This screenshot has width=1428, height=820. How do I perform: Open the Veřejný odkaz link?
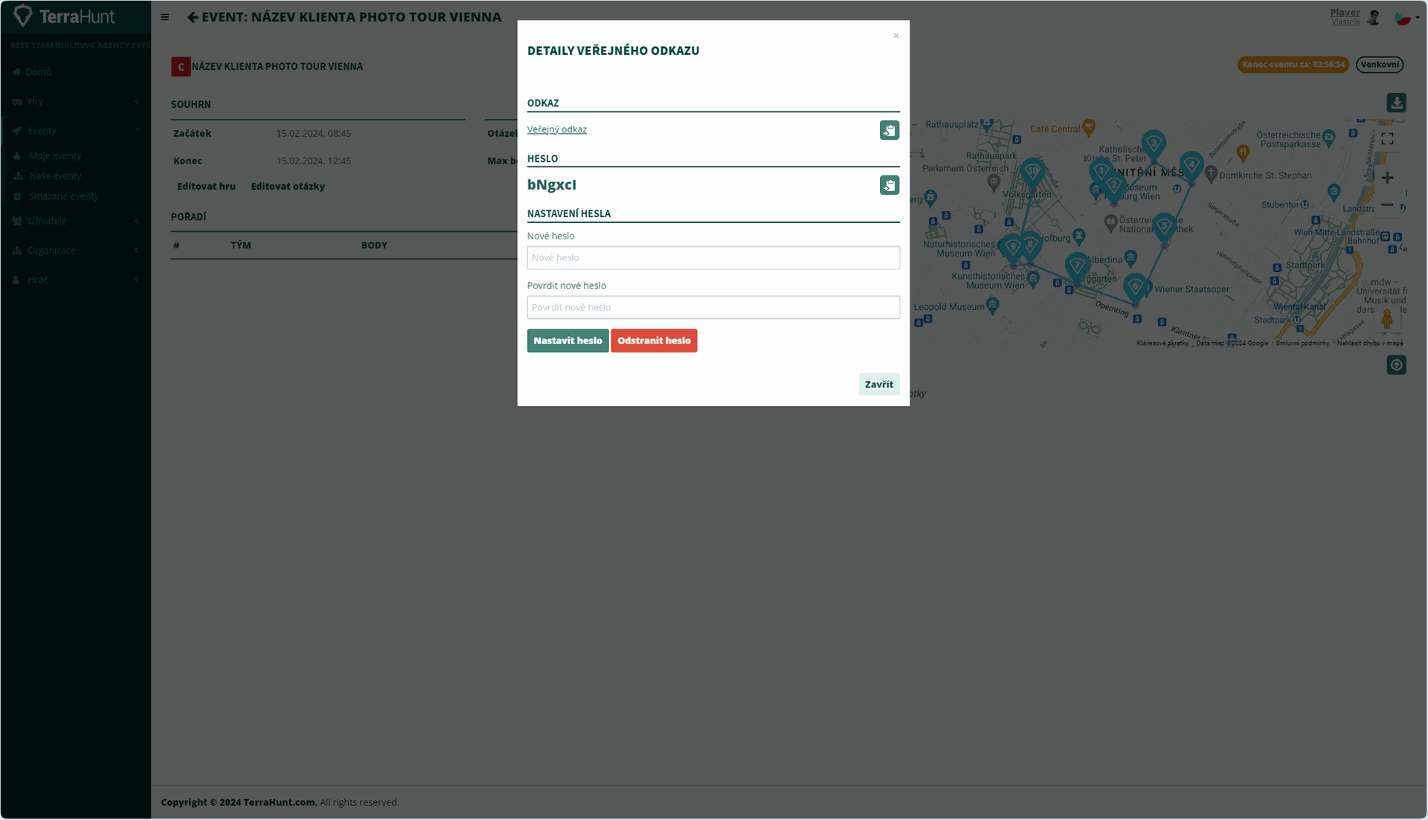(x=556, y=129)
